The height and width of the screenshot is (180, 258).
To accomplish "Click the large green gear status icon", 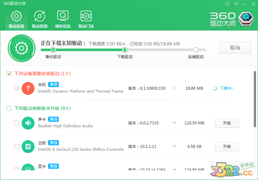I will pos(22,48).
